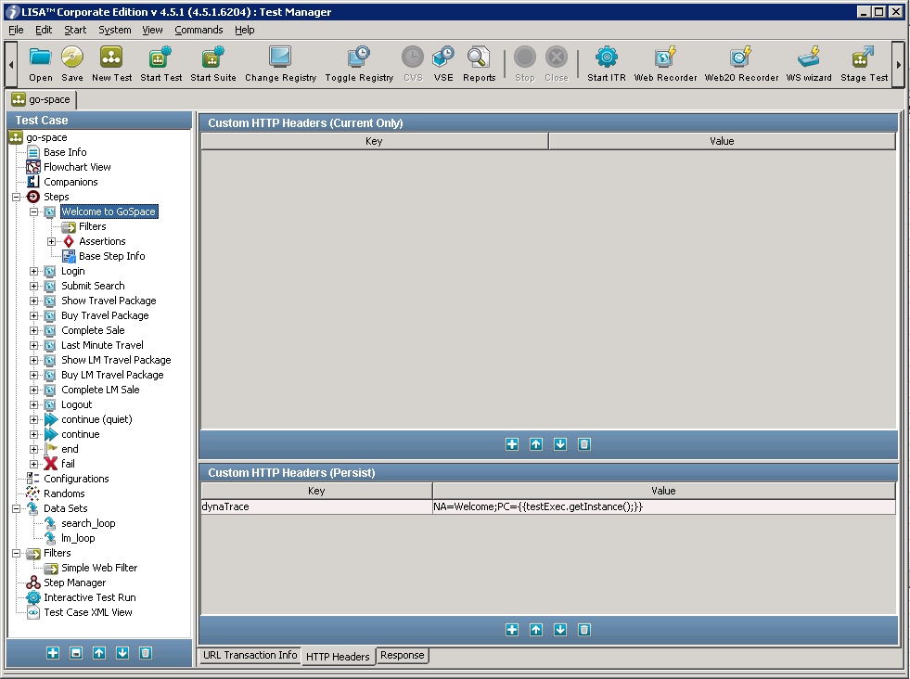The image size is (910, 679).
Task: Create a New Test from toolbar
Action: (111, 57)
